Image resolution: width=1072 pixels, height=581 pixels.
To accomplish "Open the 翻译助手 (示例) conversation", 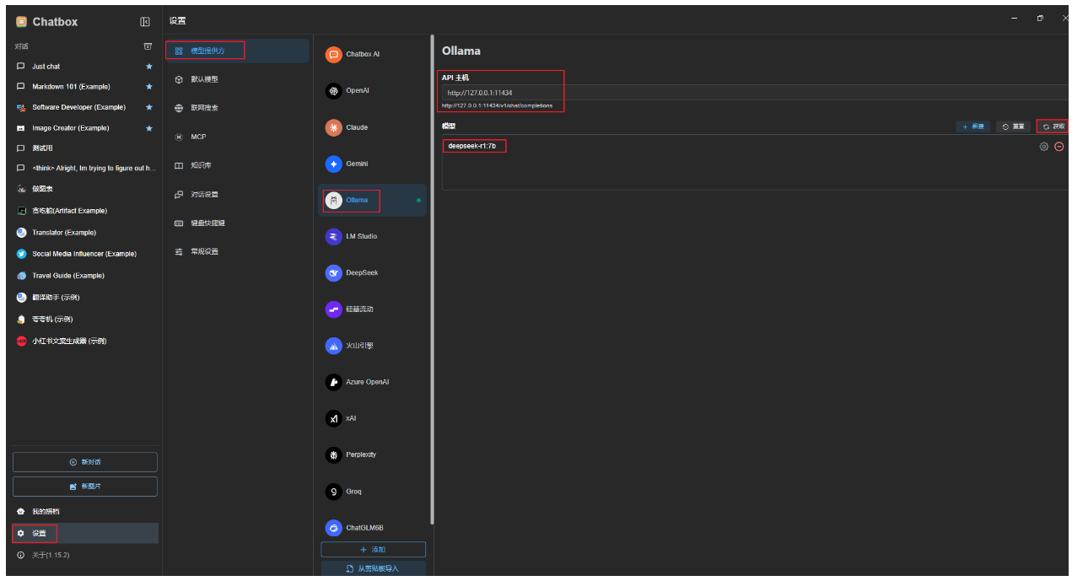I will tap(84, 298).
